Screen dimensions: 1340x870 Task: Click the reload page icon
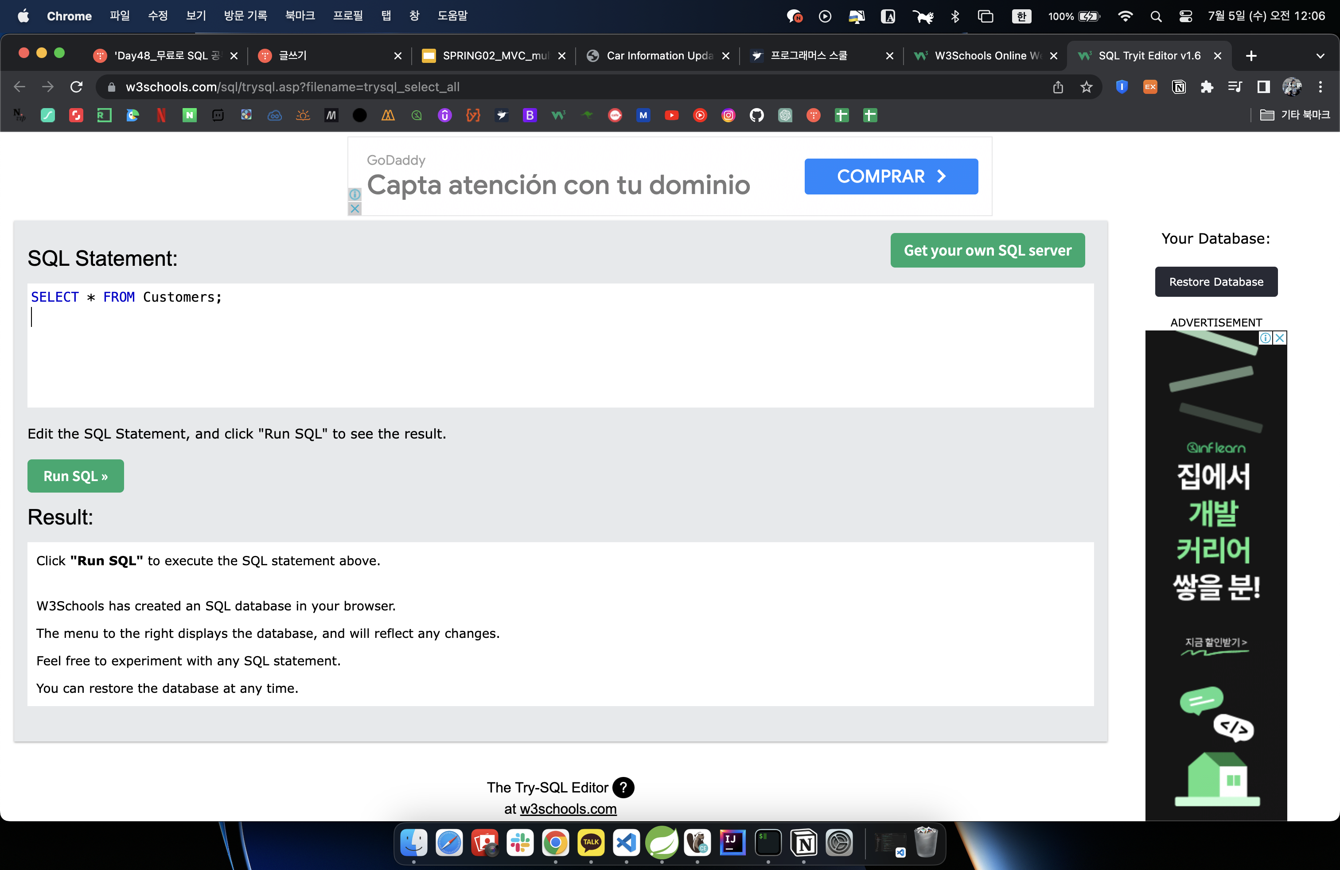[x=77, y=87]
